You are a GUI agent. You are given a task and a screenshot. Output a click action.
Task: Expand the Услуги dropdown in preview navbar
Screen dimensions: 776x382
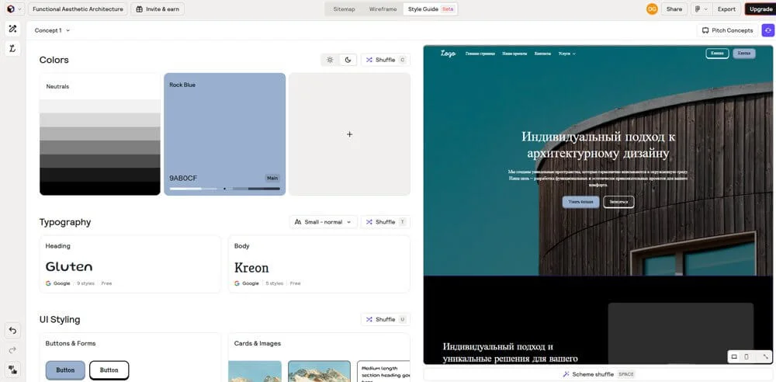[566, 54]
